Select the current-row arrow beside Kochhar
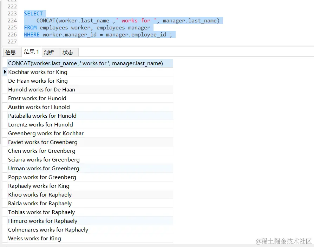Viewport: 314px width, 247px height. (x=5, y=72)
